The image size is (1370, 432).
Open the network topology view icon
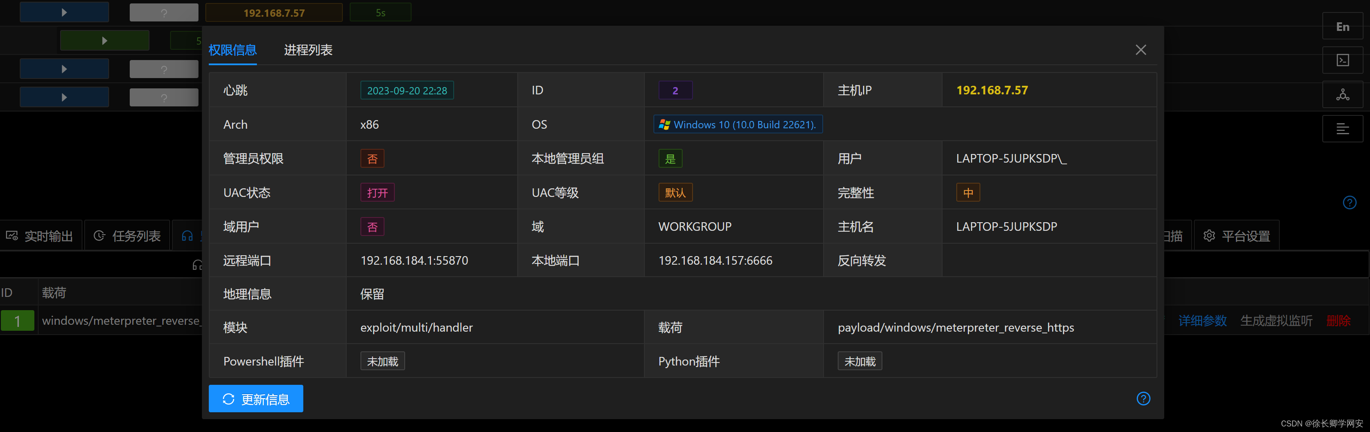coord(1343,94)
